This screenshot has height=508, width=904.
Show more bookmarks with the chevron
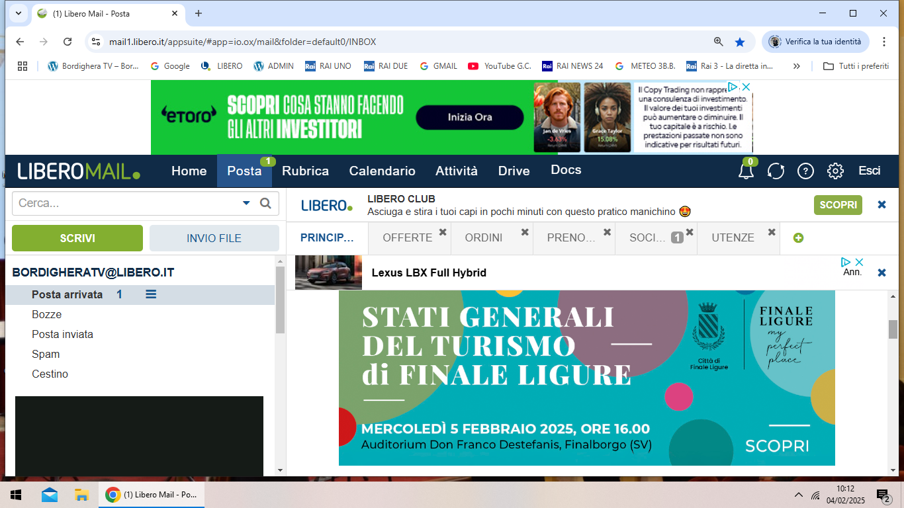[796, 66]
